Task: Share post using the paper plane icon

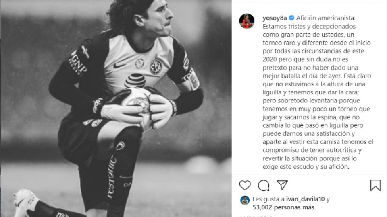Action: pos(282,185)
